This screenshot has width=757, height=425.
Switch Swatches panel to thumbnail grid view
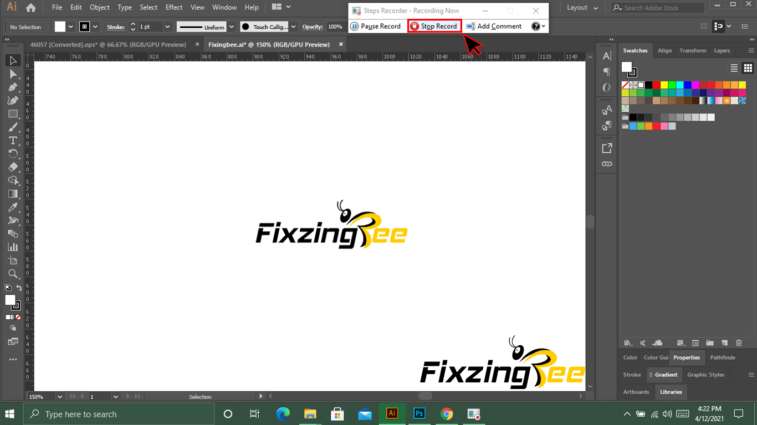click(748, 68)
